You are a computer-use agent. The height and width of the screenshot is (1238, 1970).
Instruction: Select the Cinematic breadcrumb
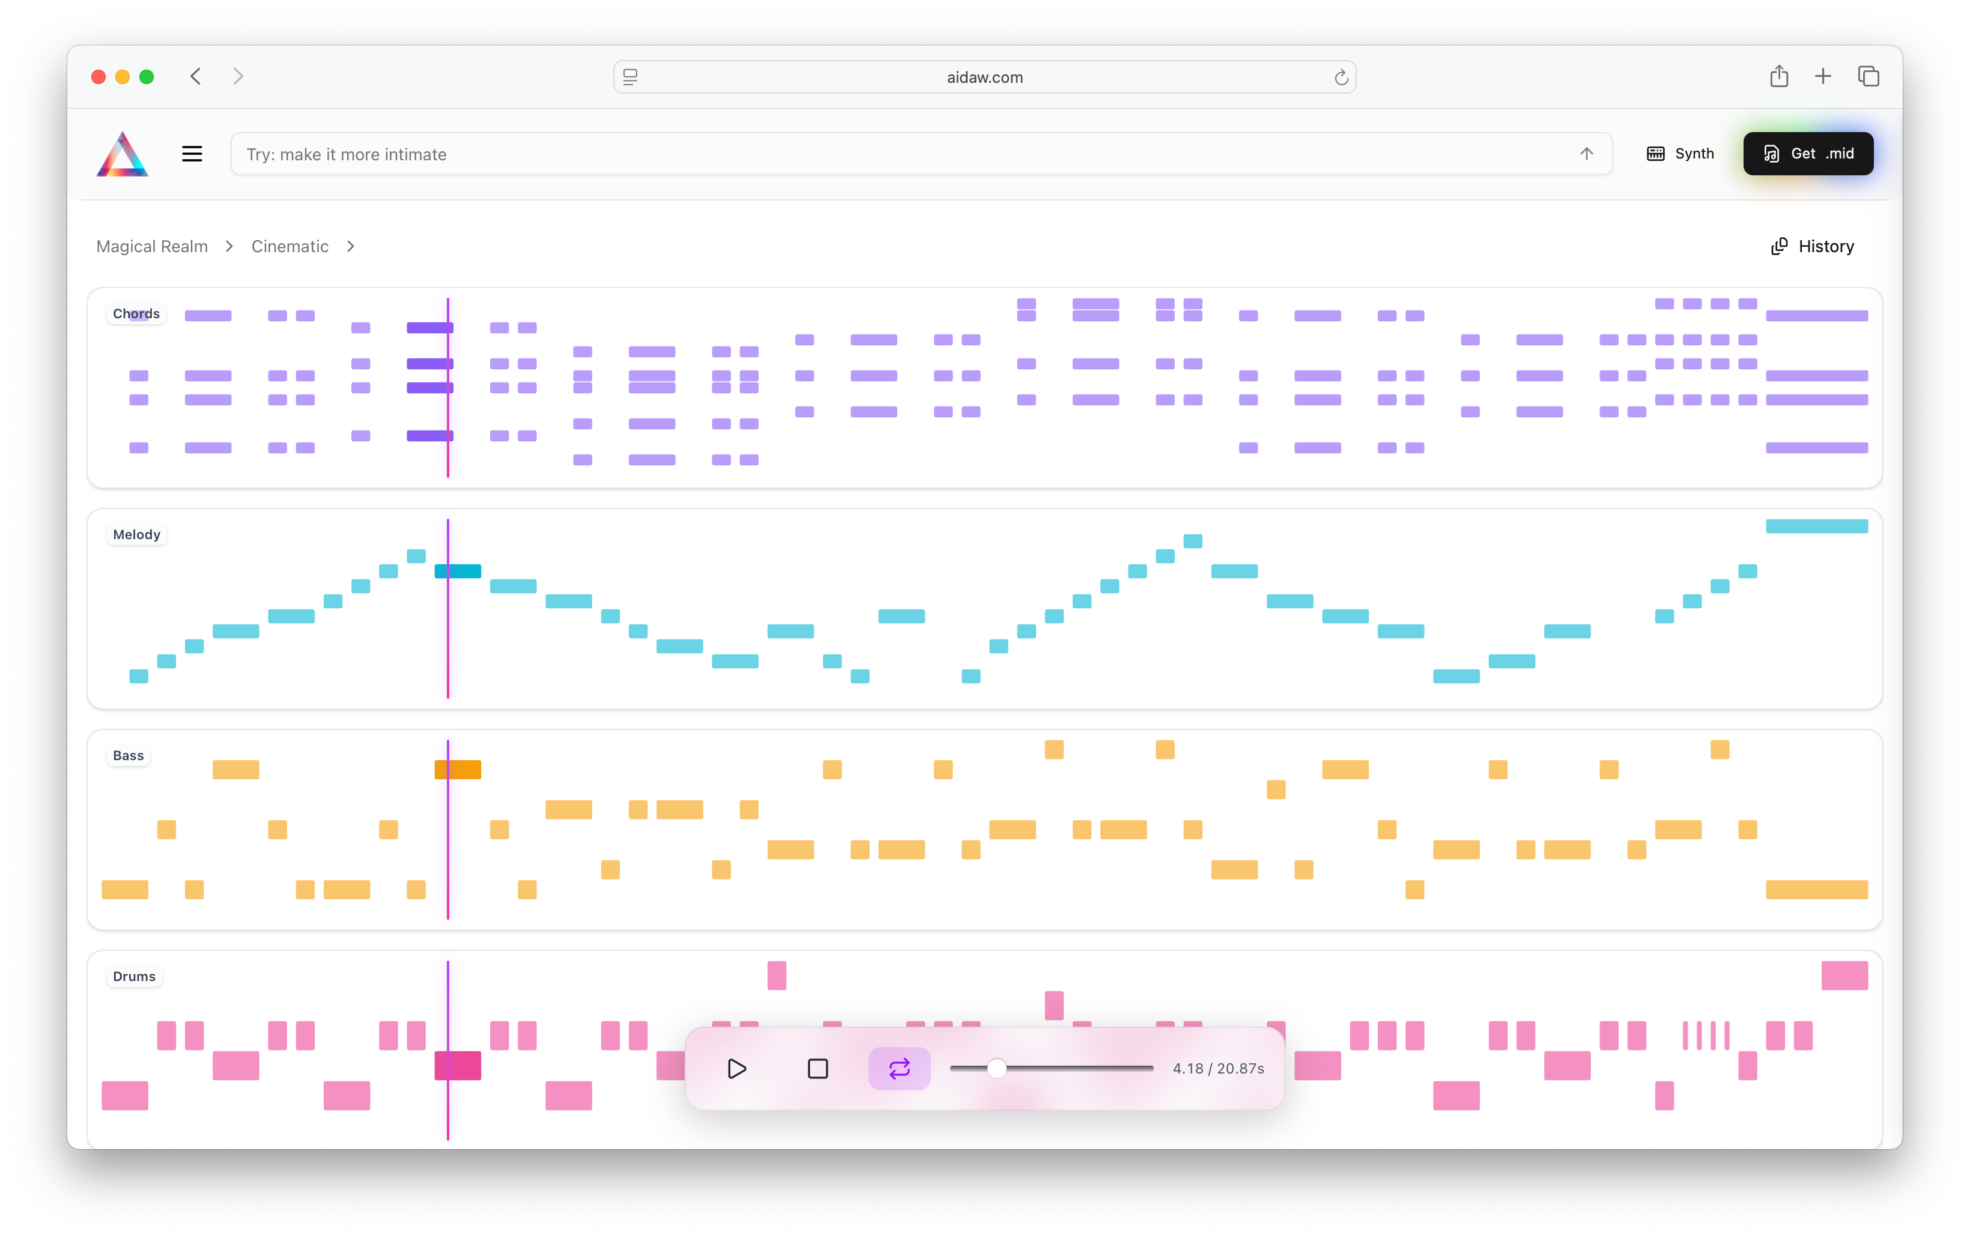(289, 246)
